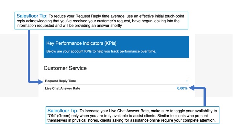Click the vertical shaft of the left blue arrow

coord(29,55)
